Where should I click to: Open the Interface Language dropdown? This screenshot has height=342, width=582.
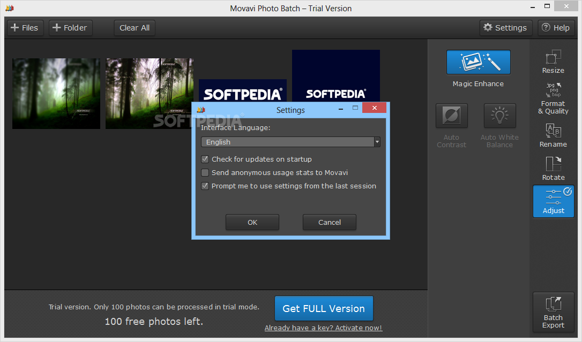point(290,142)
